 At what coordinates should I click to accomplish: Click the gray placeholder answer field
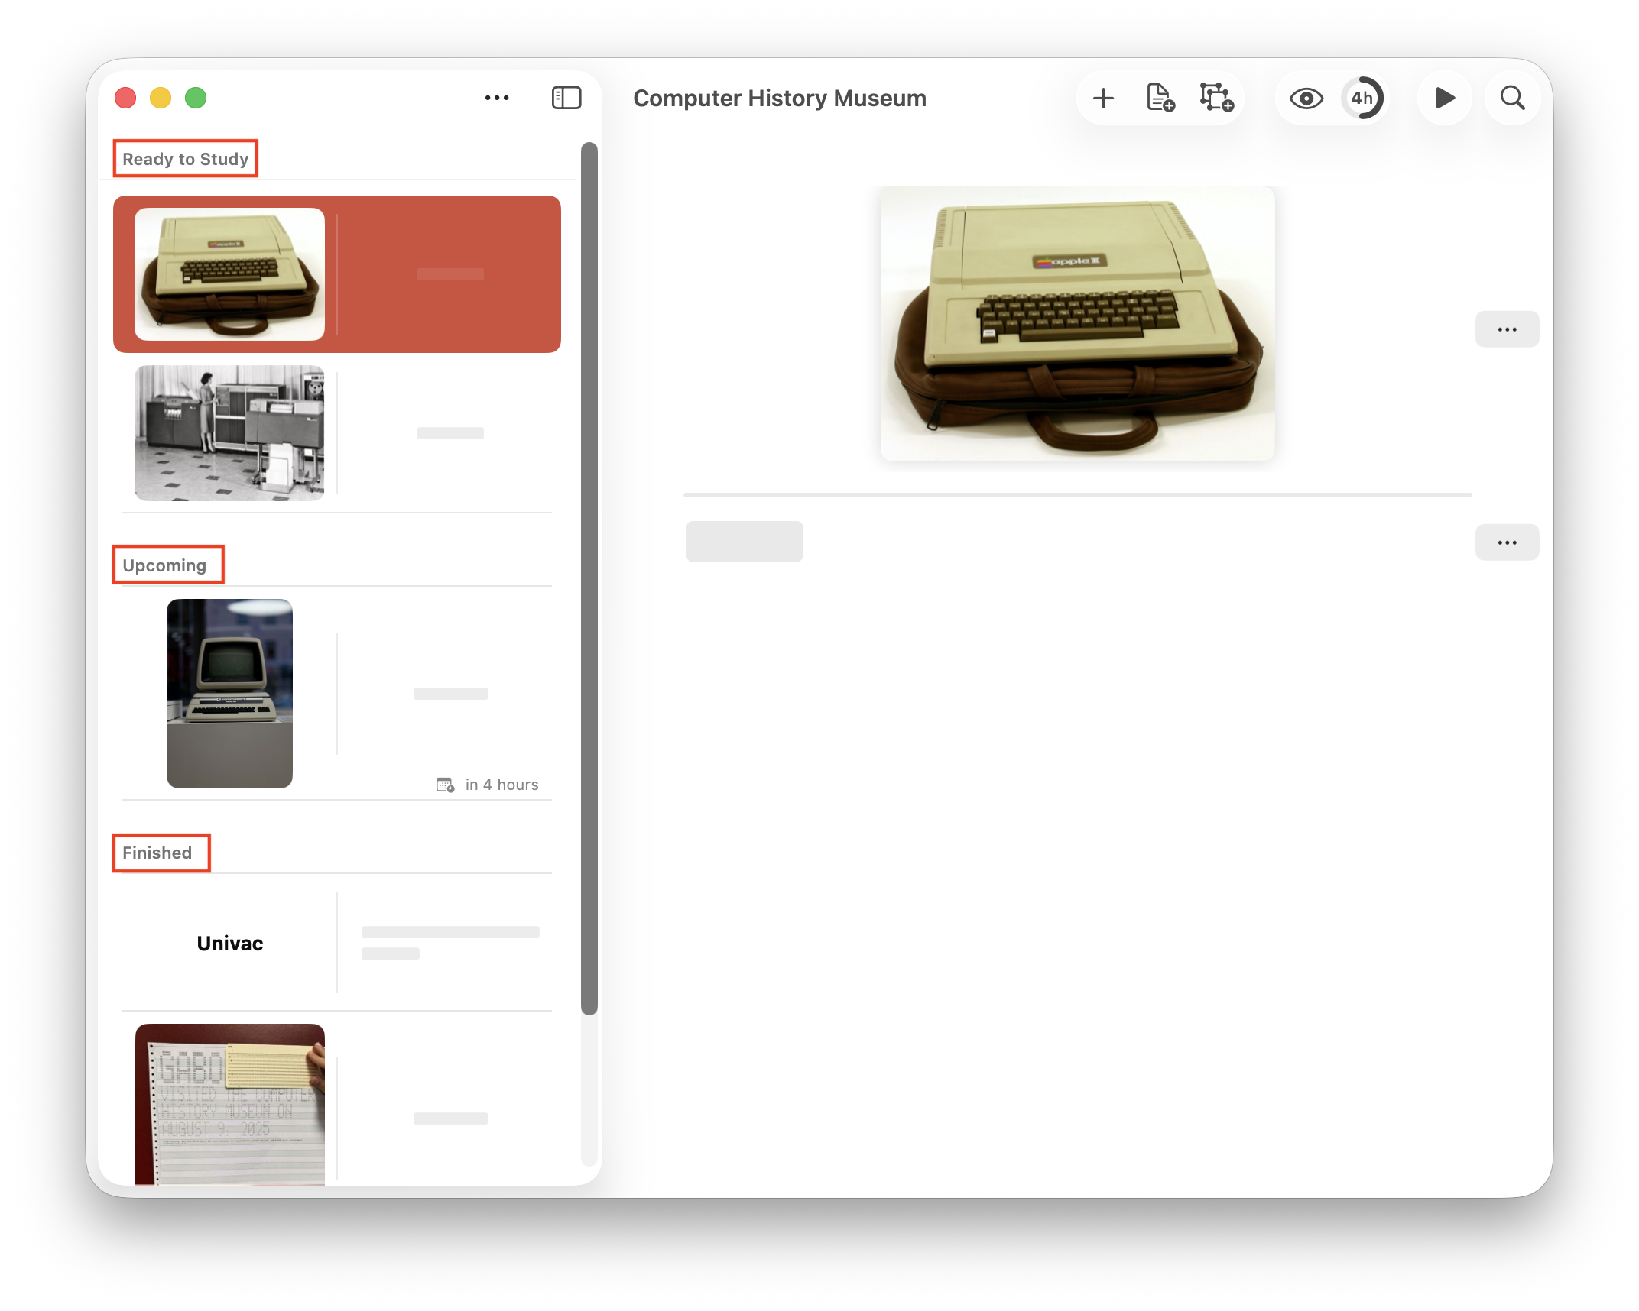click(x=744, y=542)
